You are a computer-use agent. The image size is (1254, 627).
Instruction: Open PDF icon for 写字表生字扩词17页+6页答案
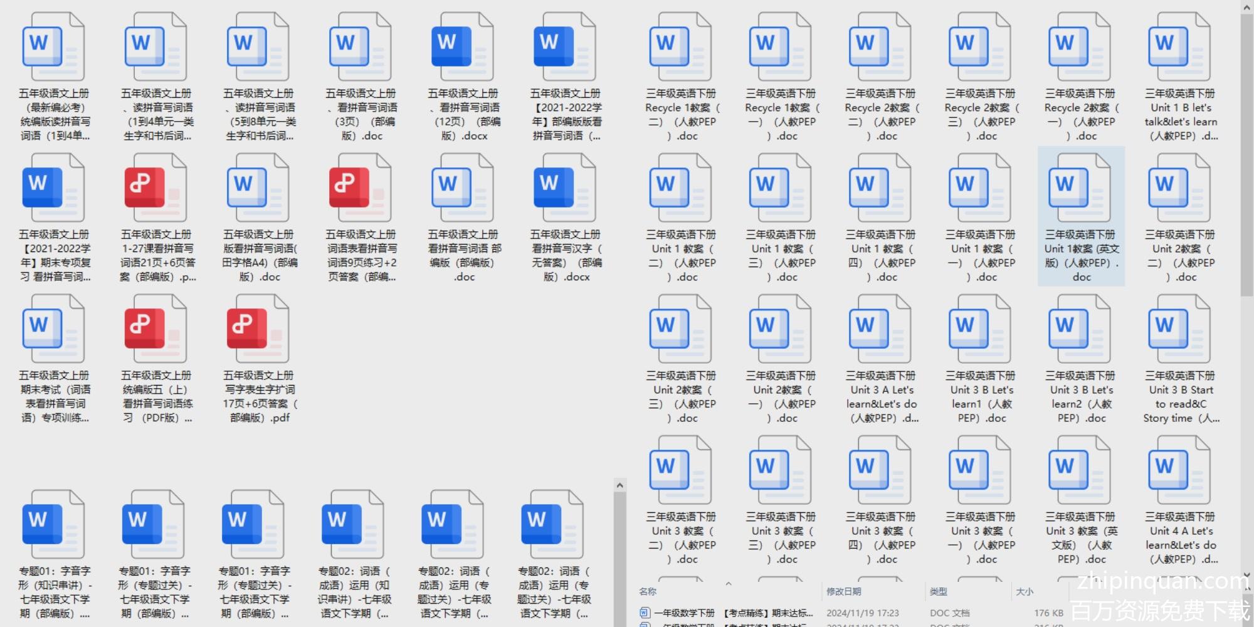[x=258, y=330]
